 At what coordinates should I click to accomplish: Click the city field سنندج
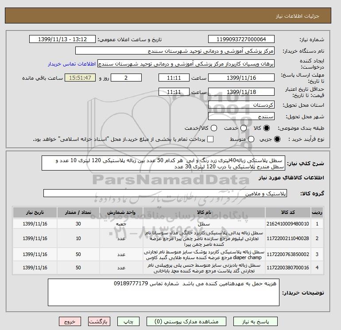241,116
